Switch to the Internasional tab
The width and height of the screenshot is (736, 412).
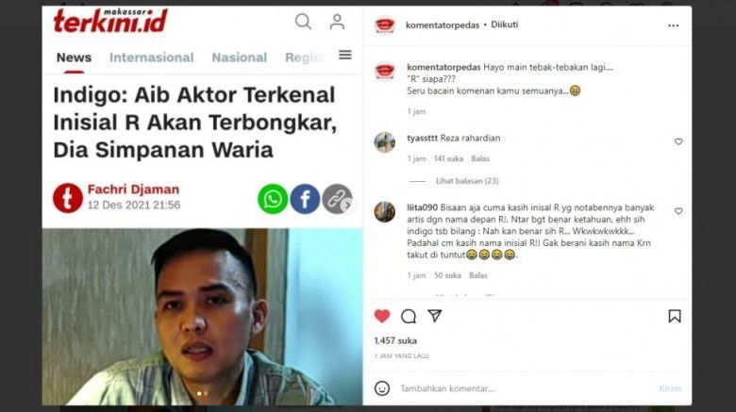(152, 58)
